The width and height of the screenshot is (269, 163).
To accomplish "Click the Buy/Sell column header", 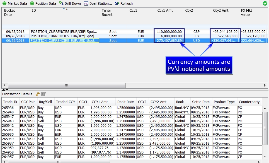I will click(x=45, y=102).
